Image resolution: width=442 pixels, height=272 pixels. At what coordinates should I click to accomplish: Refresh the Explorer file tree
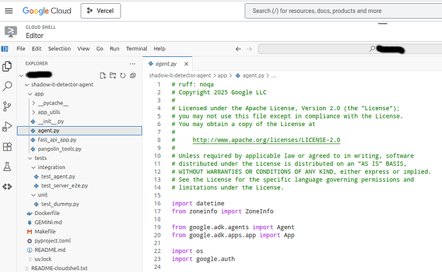tap(122, 75)
